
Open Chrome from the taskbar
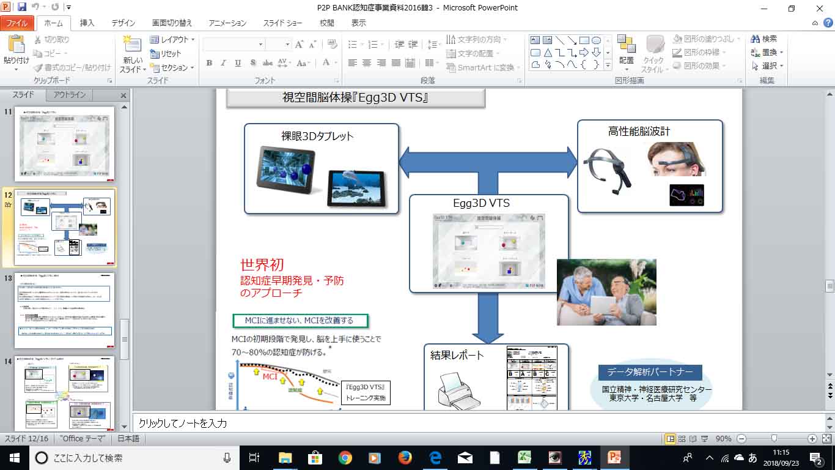point(345,457)
